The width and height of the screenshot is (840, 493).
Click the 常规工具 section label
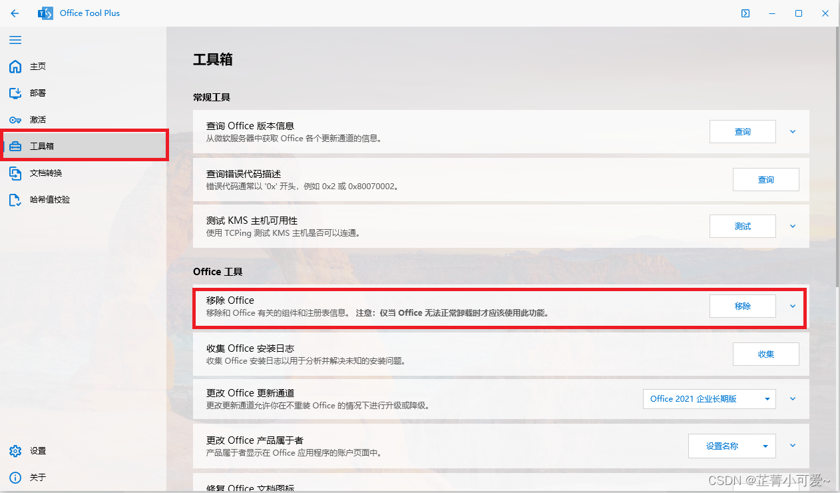tap(212, 97)
